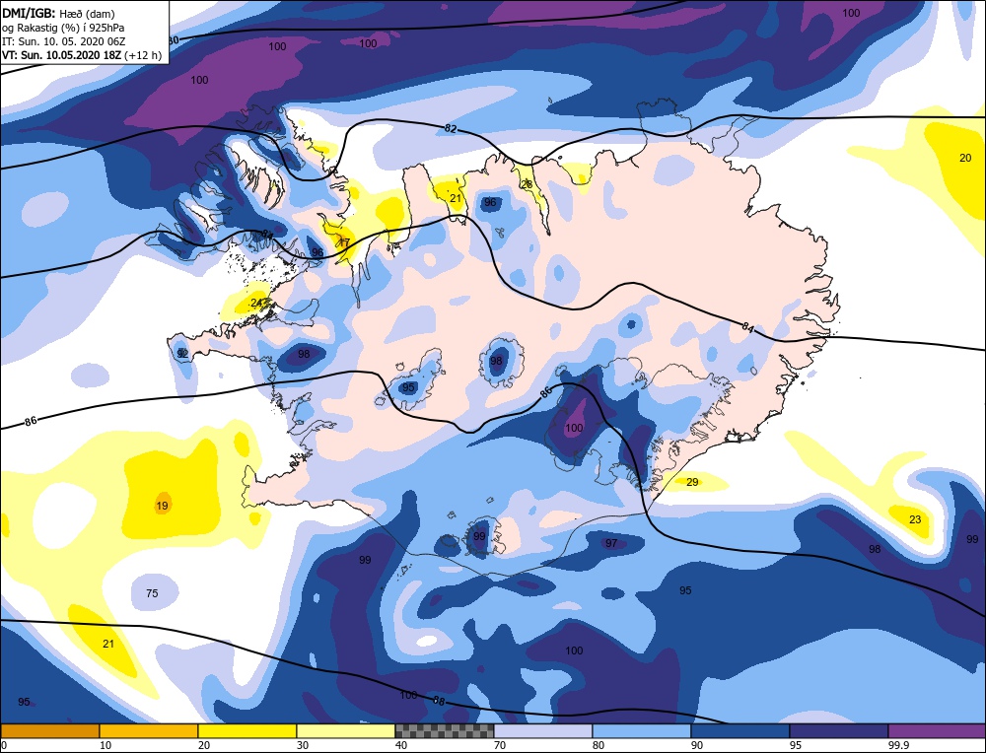This screenshot has height=753, width=986.
Task: Click the pale yellow 30–40 legend swatch
Action: (346, 730)
